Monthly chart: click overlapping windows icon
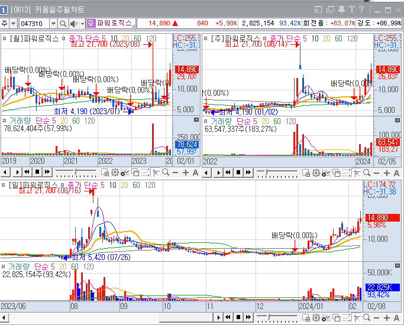Screen dimensions: 404x325 click(135, 173)
